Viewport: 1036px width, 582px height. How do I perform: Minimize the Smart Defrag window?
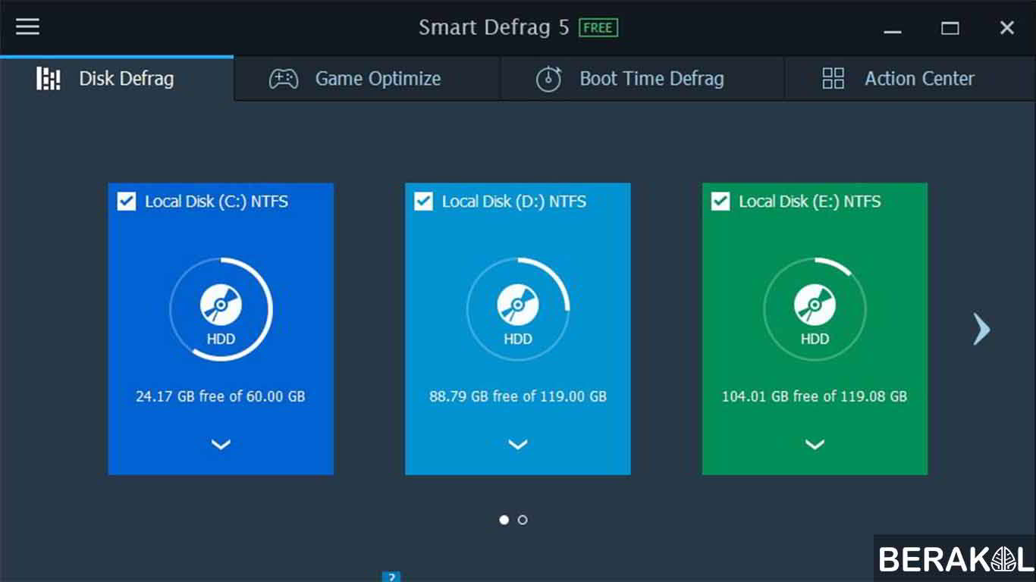(893, 29)
